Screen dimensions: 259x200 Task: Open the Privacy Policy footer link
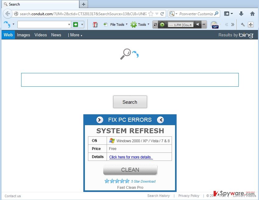189,196
